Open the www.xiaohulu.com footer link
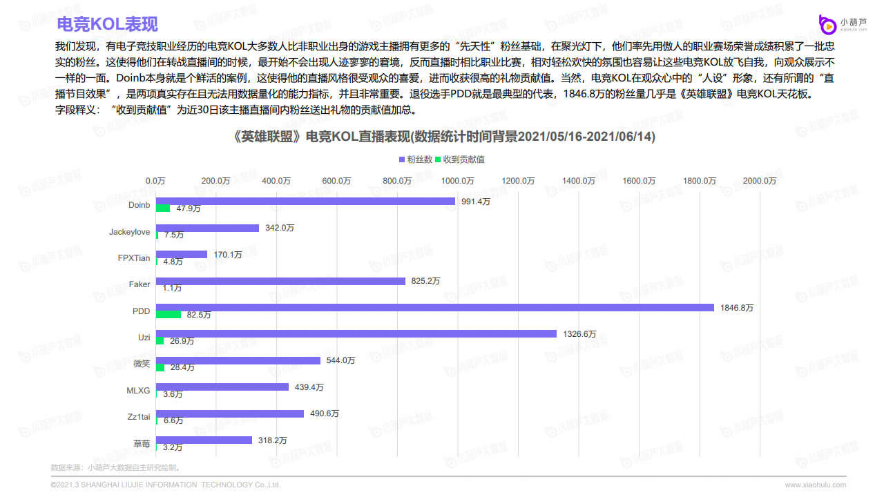This screenshot has width=884, height=497. (x=815, y=485)
